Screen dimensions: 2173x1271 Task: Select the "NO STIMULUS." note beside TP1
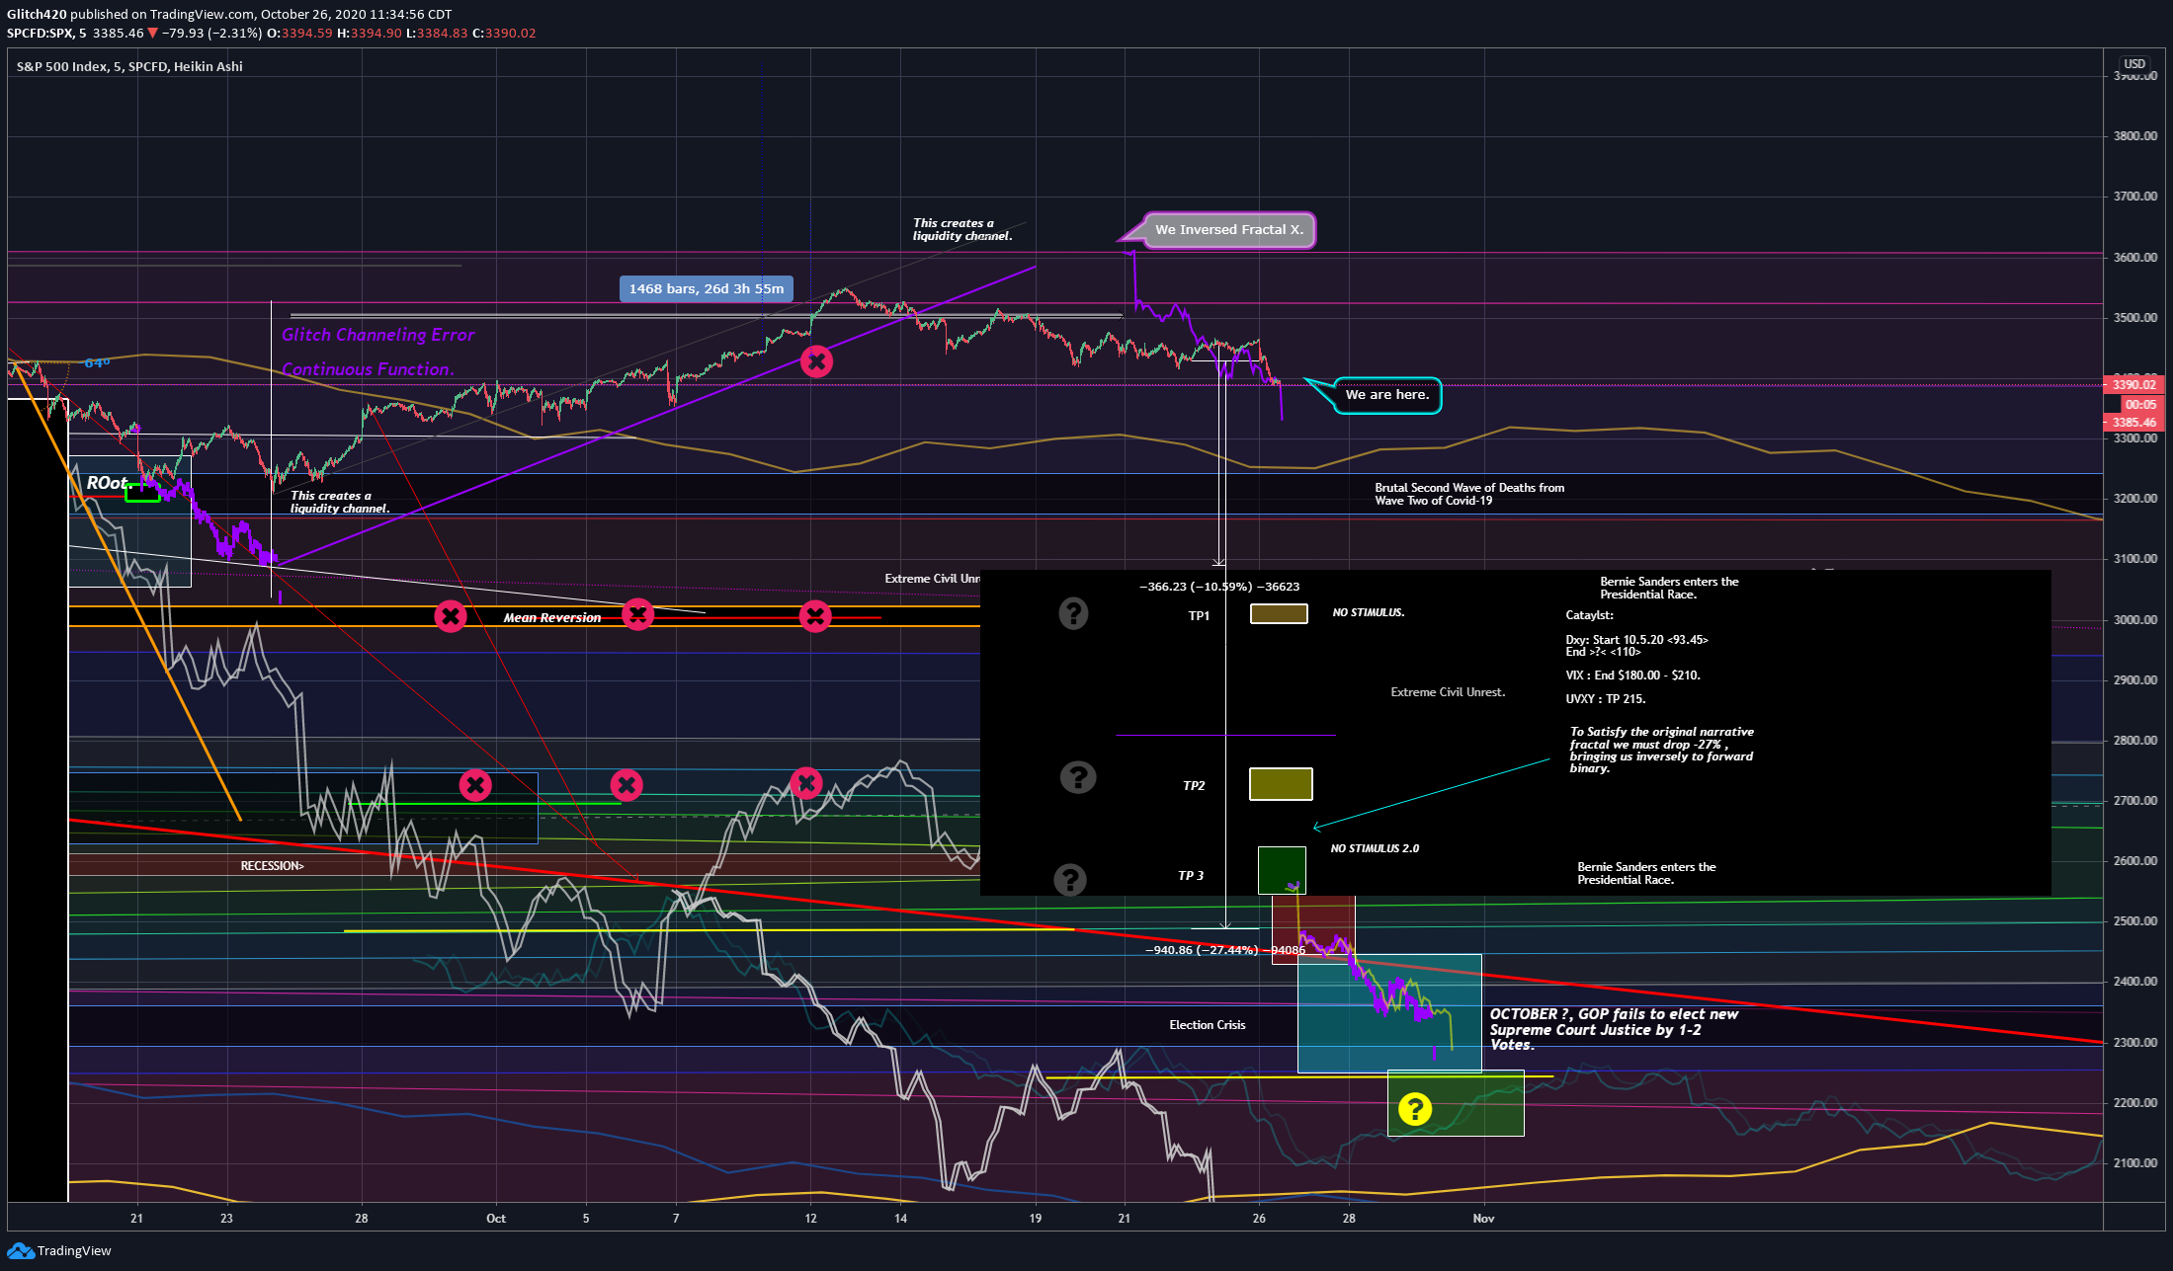pyautogui.click(x=1369, y=613)
